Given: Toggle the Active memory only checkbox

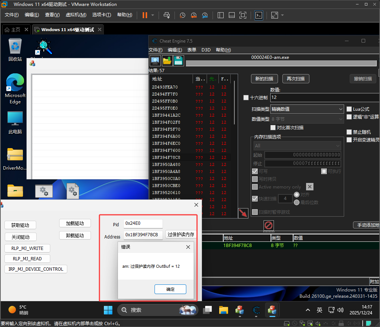Looking at the screenshot, I should point(255,187).
